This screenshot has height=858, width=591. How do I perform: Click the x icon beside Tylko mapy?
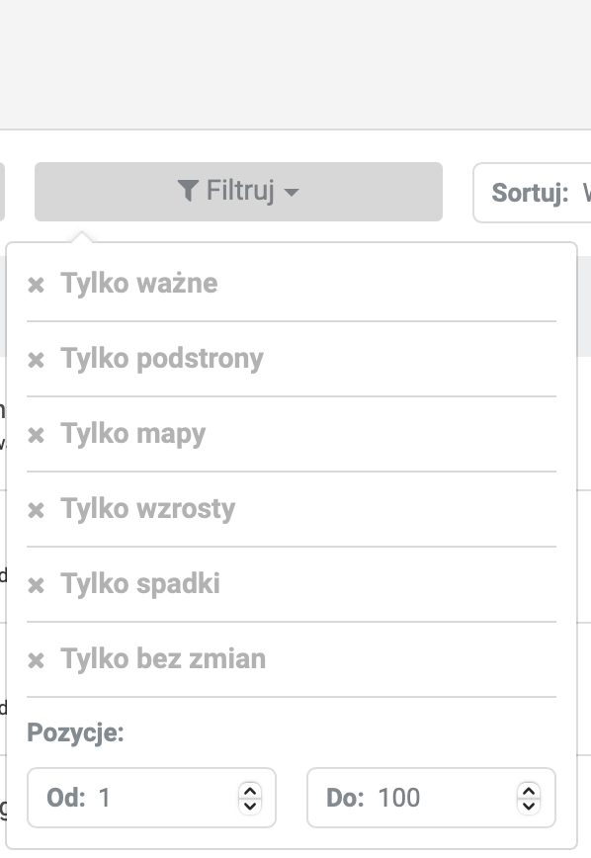[37, 435]
